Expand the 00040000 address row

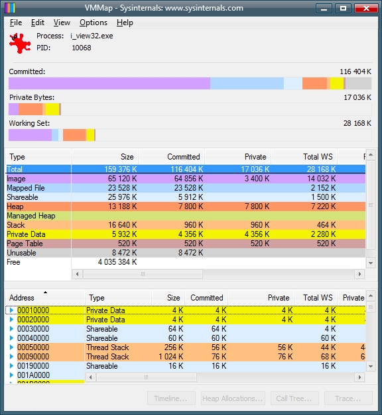(x=11, y=338)
